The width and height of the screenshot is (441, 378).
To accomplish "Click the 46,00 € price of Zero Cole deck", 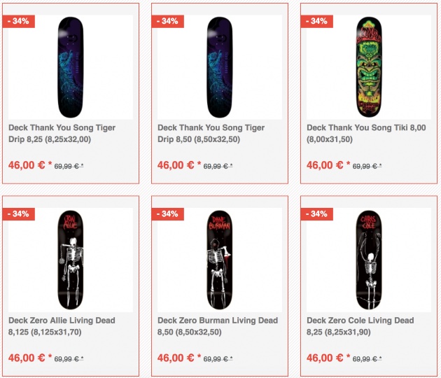I will 325,358.
